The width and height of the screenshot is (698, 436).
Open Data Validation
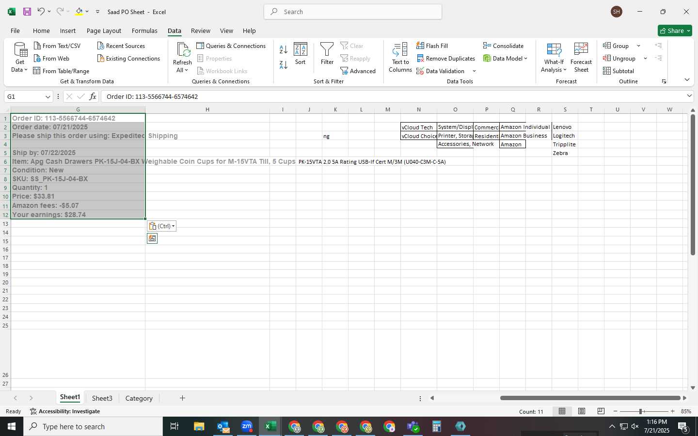click(x=441, y=71)
